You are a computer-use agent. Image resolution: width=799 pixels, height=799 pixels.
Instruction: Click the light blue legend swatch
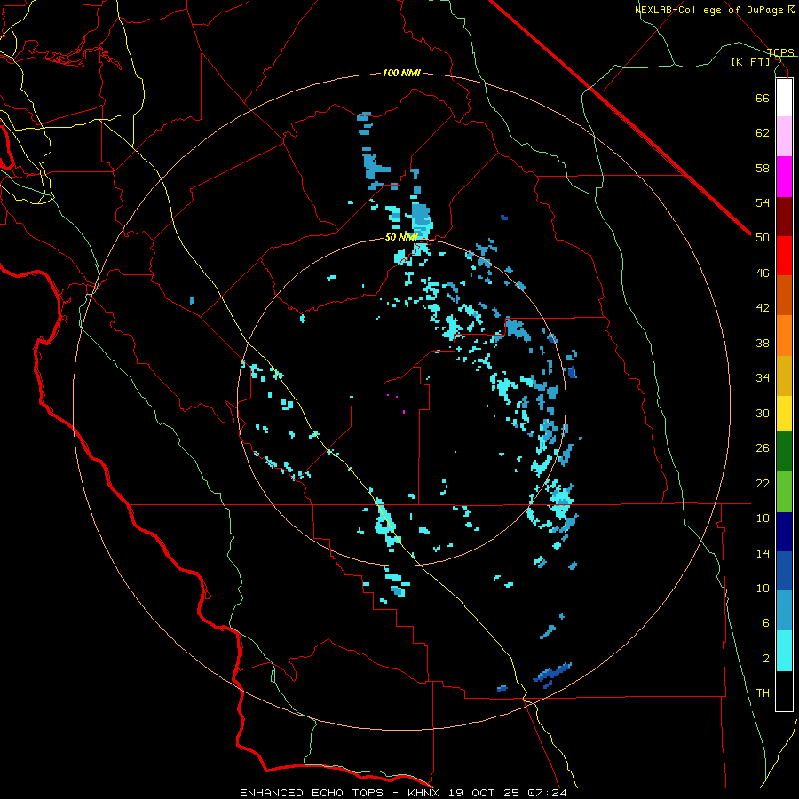(x=784, y=611)
